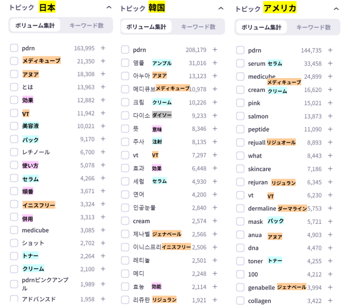Check the box for とは
The image size is (342, 308).
tap(14, 87)
